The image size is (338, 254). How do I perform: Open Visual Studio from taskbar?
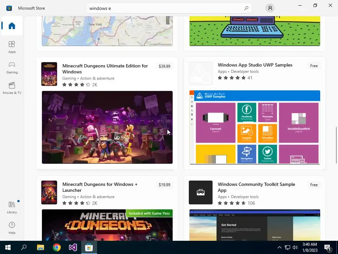(x=73, y=247)
